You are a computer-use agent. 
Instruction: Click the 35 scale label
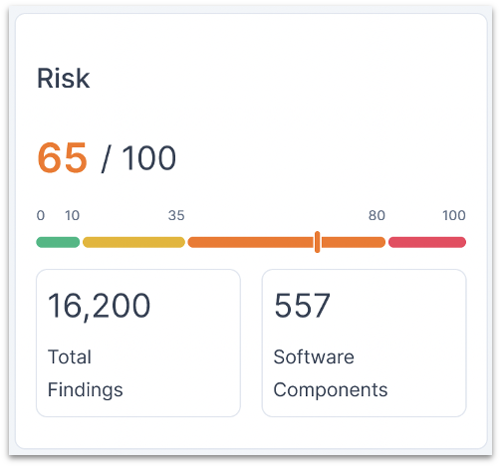[176, 215]
